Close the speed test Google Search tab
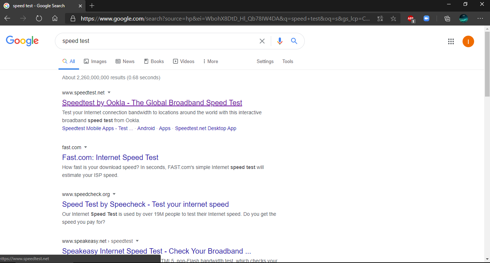 tap(80, 5)
